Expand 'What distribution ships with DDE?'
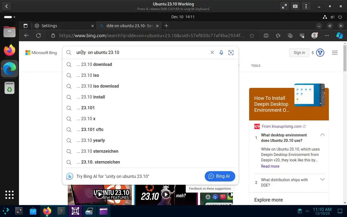This screenshot has height=217, width=347. (323, 179)
